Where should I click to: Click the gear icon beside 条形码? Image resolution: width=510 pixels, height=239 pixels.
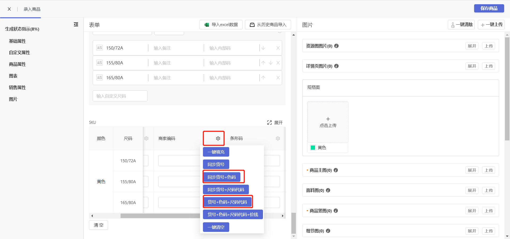coord(278,138)
